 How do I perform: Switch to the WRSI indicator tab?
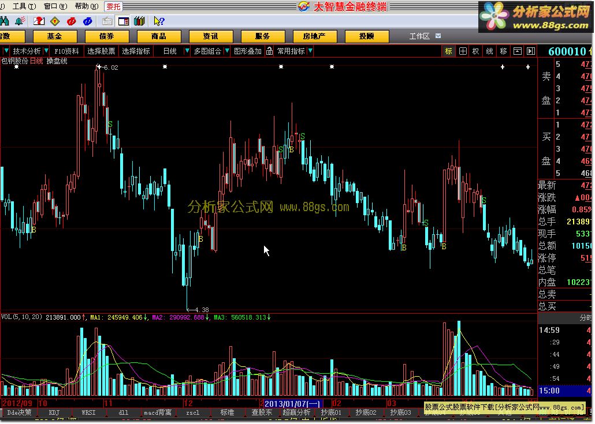pyautogui.click(x=88, y=412)
